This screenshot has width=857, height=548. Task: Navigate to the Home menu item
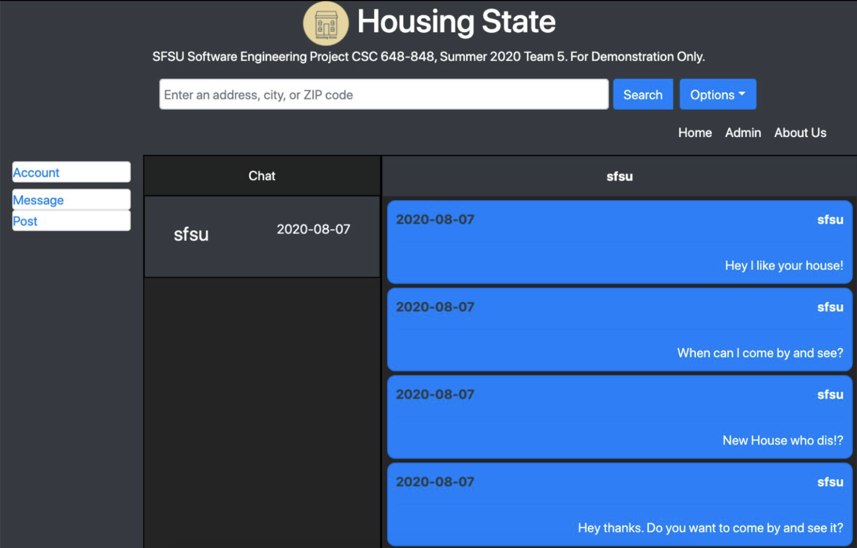click(694, 133)
